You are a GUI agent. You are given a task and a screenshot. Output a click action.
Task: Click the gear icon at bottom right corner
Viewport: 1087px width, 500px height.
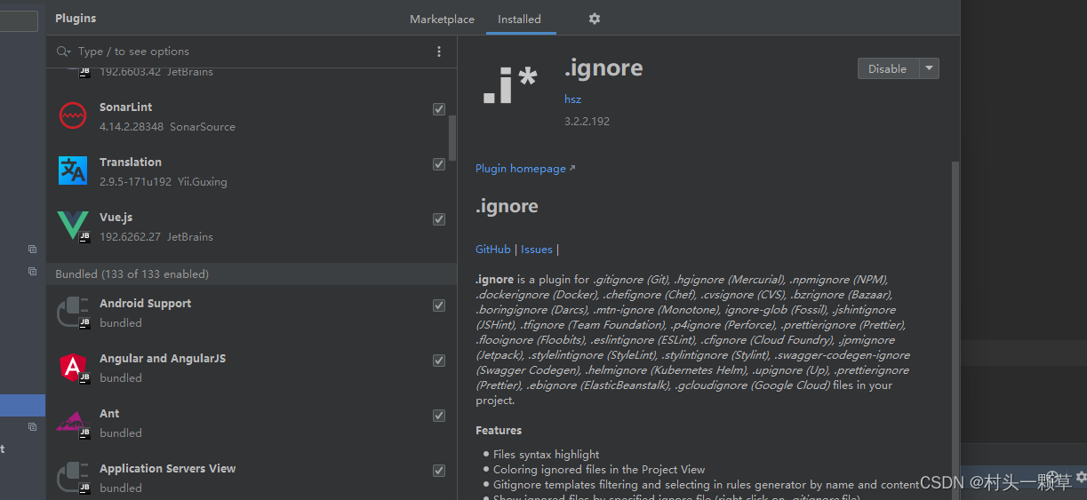(1081, 478)
